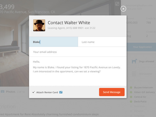Click green dot beside Buzzer/Intercom
Screen dimensions: 156x117
[x=131, y=88]
